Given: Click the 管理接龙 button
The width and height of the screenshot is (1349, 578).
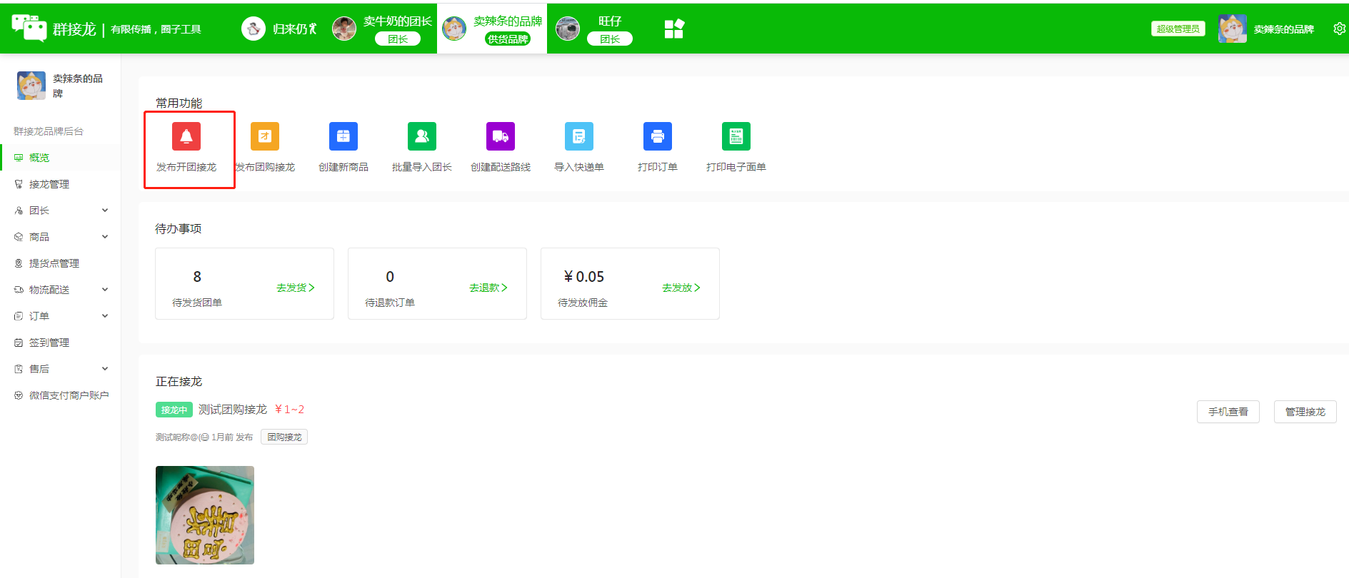Looking at the screenshot, I should [1305, 412].
